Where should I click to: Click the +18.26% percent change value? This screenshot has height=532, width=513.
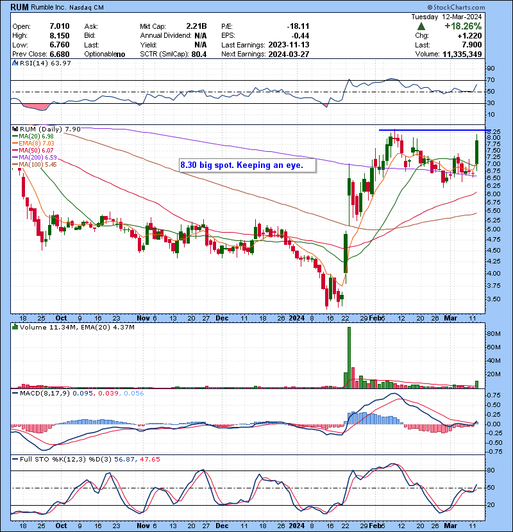463,26
